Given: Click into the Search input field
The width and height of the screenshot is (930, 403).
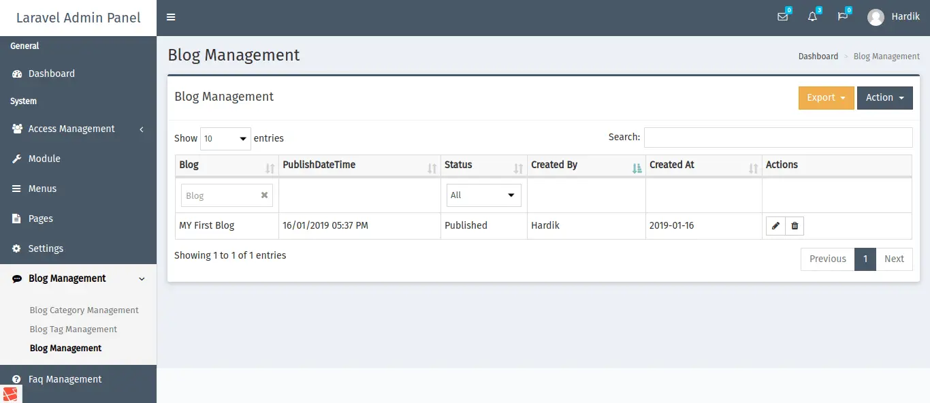Looking at the screenshot, I should (777, 138).
